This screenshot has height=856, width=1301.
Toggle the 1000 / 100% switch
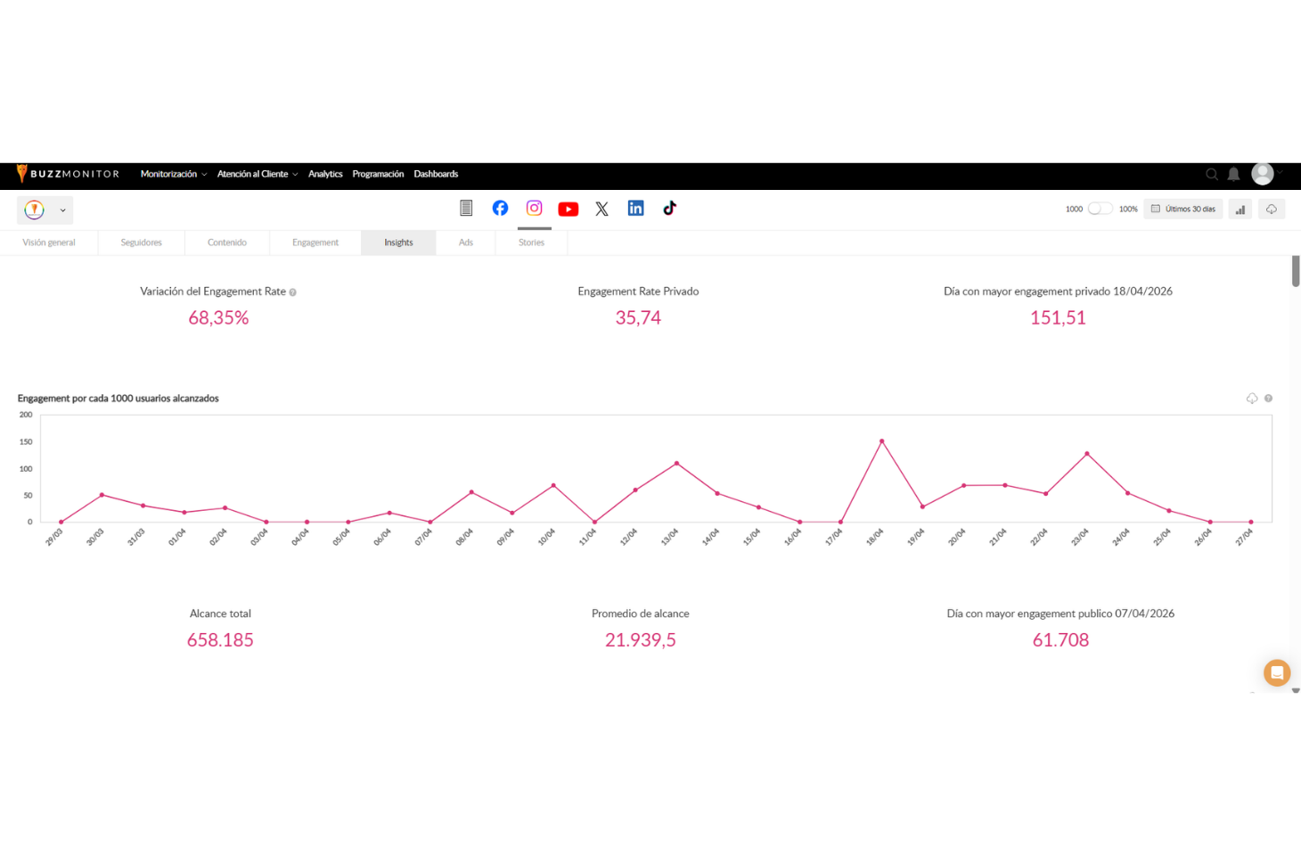[x=1100, y=209]
